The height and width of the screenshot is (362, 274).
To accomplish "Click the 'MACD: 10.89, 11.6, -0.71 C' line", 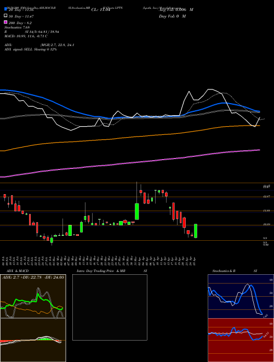I will (26, 36).
